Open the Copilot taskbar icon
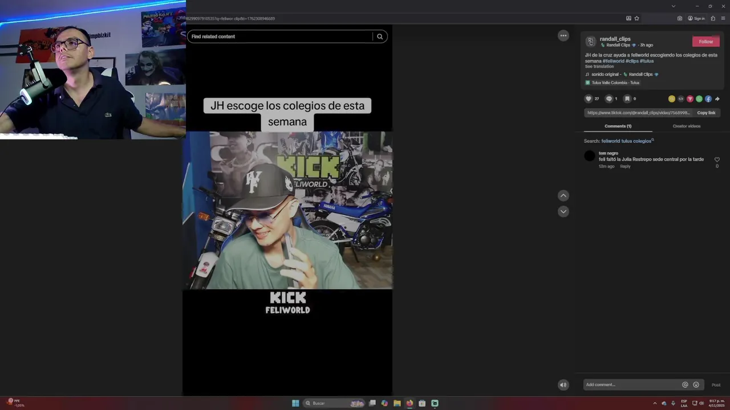The image size is (730, 410). pos(384,403)
